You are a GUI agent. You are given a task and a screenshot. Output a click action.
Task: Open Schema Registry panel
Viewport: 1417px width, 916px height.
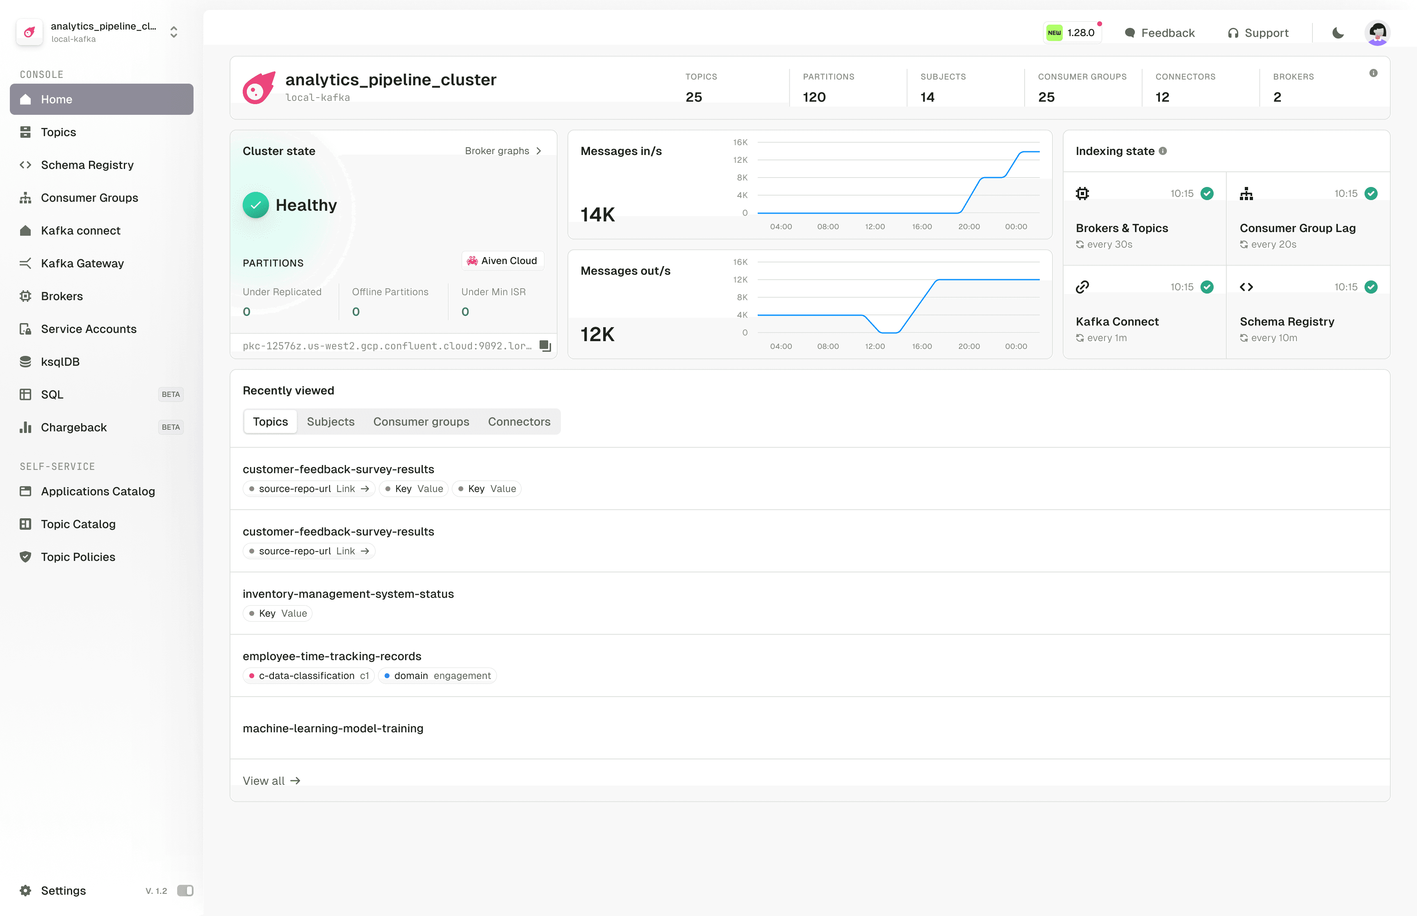click(87, 164)
